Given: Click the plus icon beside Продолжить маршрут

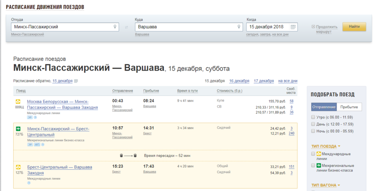Looking at the screenshot, I should (x=313, y=27).
